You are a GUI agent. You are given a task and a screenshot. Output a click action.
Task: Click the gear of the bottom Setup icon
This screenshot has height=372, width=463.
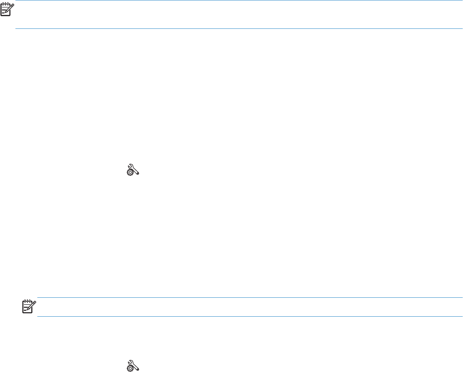point(130,368)
